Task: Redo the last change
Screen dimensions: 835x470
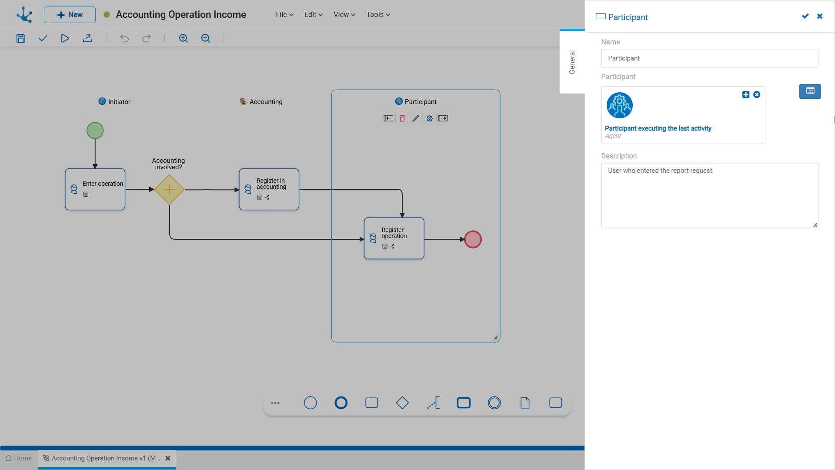Action: [147, 38]
